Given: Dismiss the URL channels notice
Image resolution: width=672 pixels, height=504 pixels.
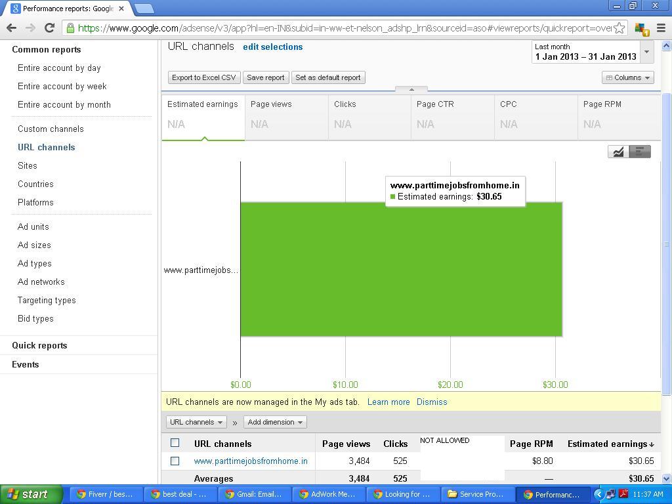Looking at the screenshot, I should 432,402.
